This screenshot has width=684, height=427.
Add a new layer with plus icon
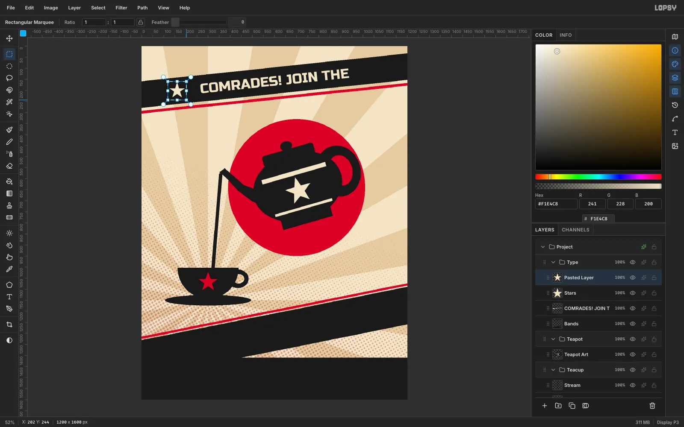tap(545, 406)
